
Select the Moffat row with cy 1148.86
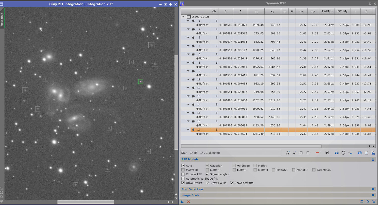[x=278, y=117]
